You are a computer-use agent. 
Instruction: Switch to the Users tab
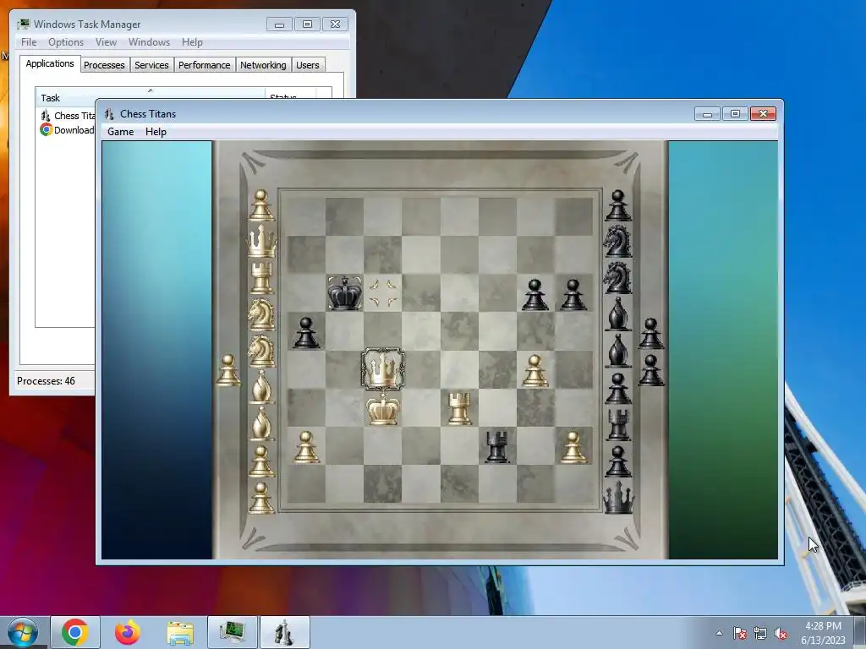click(x=308, y=65)
